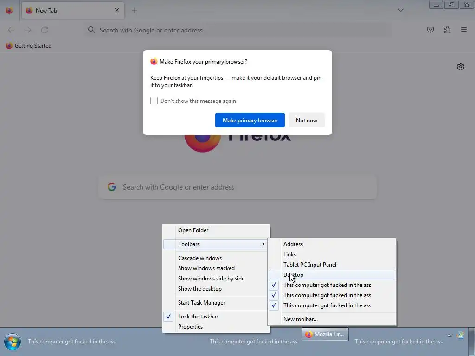475x356 pixels.
Task: Open the Firefox hamburger menu
Action: tap(464, 30)
